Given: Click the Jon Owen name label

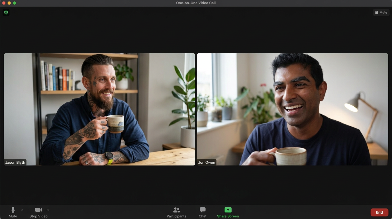Looking at the screenshot, I should 207,163.
